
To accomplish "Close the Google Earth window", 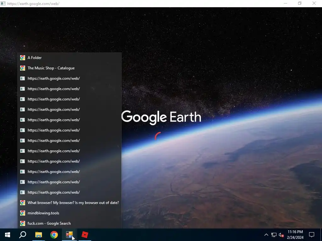I will point(314,3).
